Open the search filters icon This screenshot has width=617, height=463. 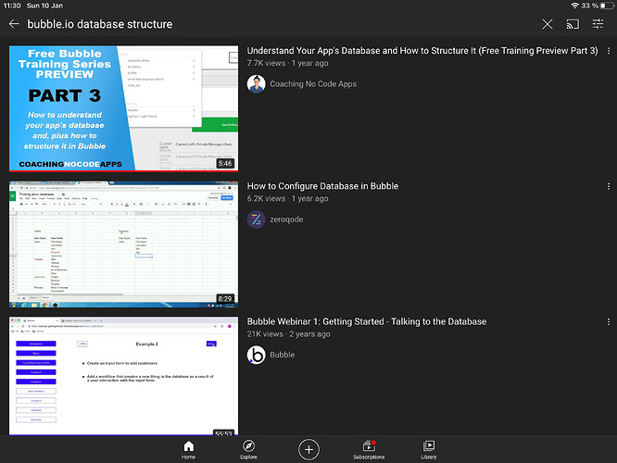tap(598, 24)
